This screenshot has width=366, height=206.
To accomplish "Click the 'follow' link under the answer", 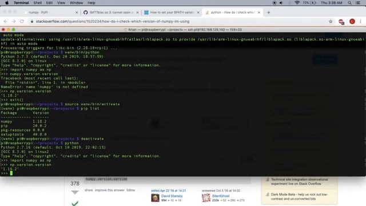I will pyautogui.click(x=131, y=190).
